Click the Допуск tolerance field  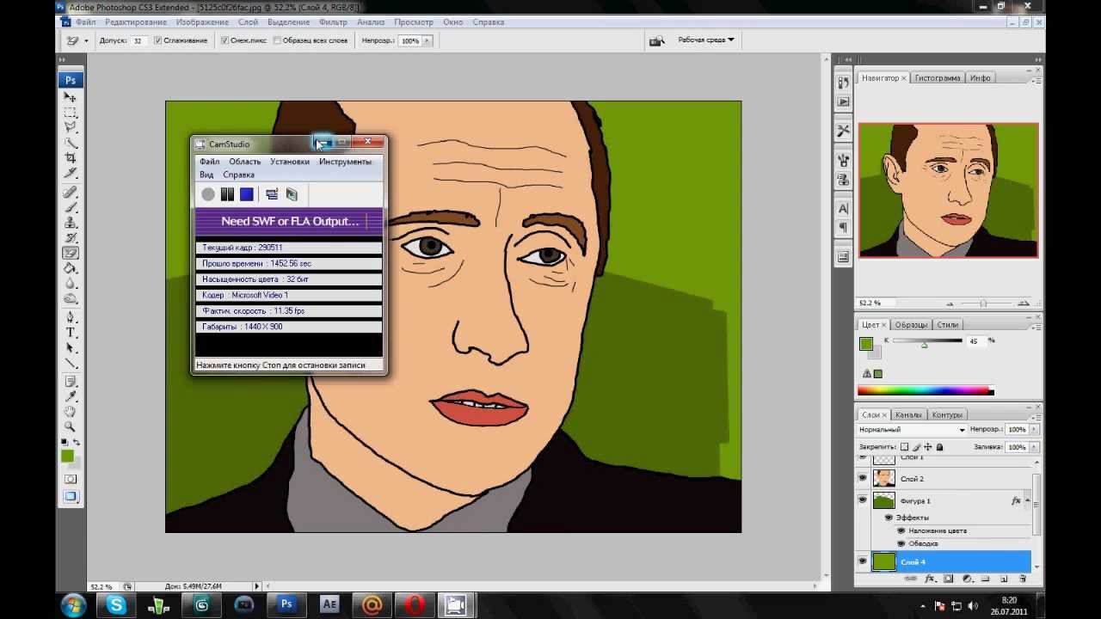(x=138, y=40)
